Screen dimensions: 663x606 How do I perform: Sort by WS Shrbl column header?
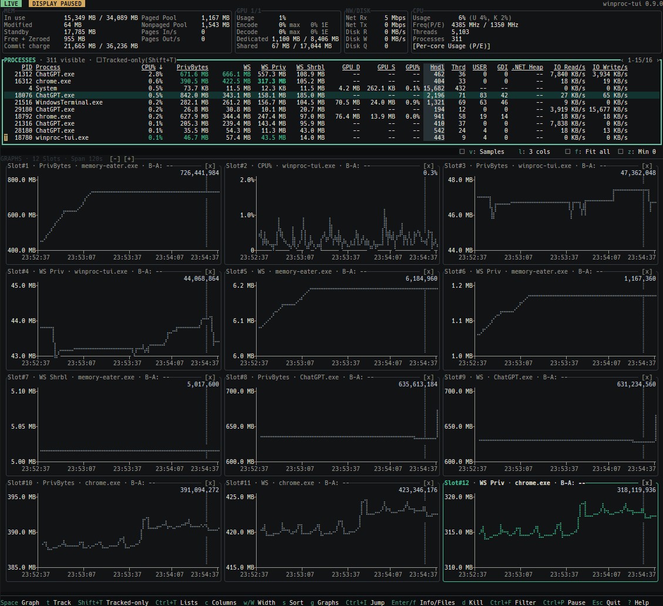[x=310, y=68]
